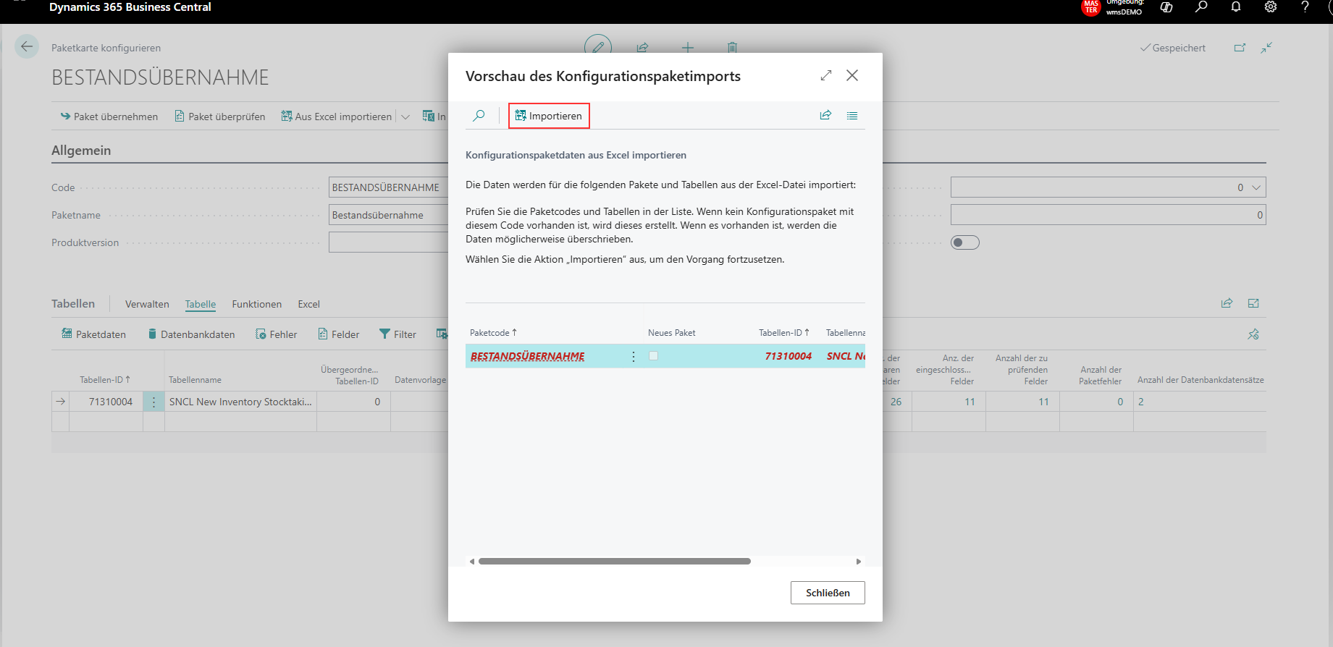Open the dropdown field showing 0 in Allgemein
Screen dimensions: 1333x647
1108,187
